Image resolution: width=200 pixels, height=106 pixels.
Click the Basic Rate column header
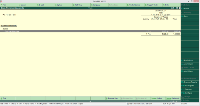pos(155,19)
